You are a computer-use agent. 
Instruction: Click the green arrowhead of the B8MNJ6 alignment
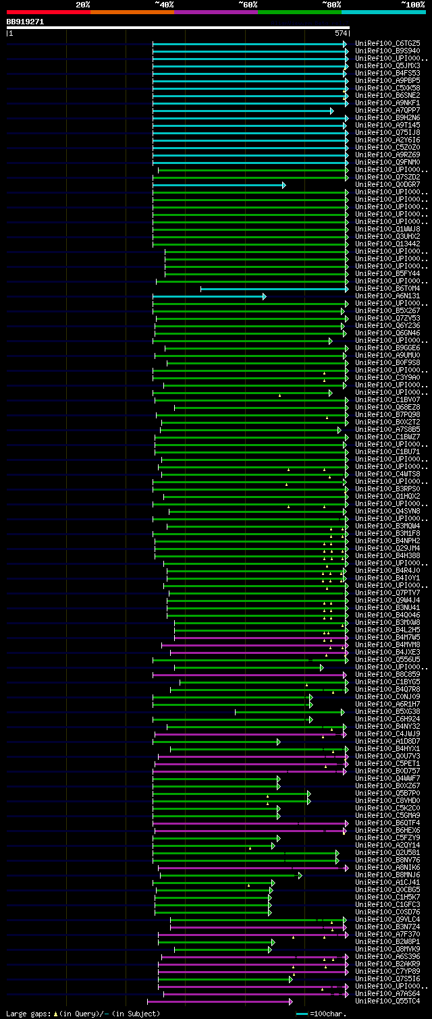click(300, 875)
